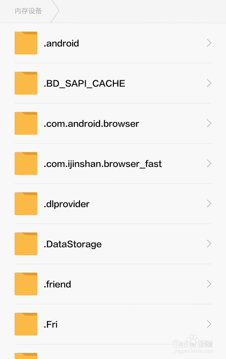The image size is (226, 359).
Task: Tap the .DataStorage folder label
Action: point(73,244)
